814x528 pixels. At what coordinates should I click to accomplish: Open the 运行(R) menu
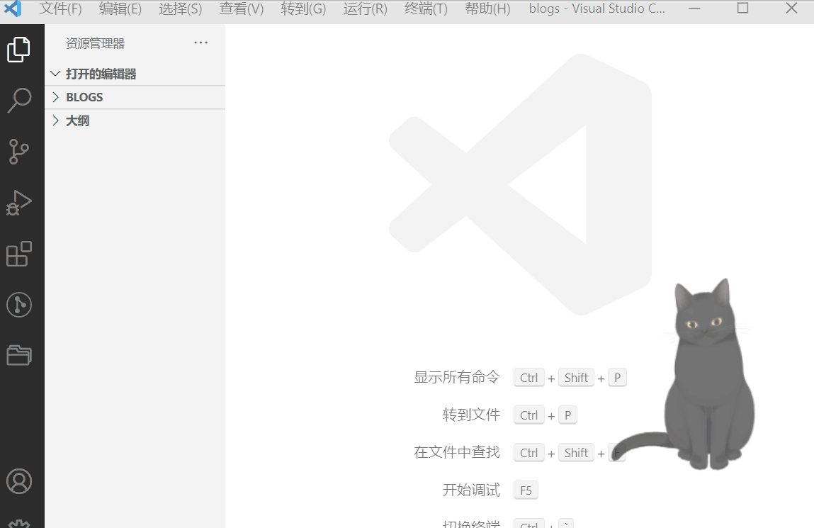(x=365, y=9)
